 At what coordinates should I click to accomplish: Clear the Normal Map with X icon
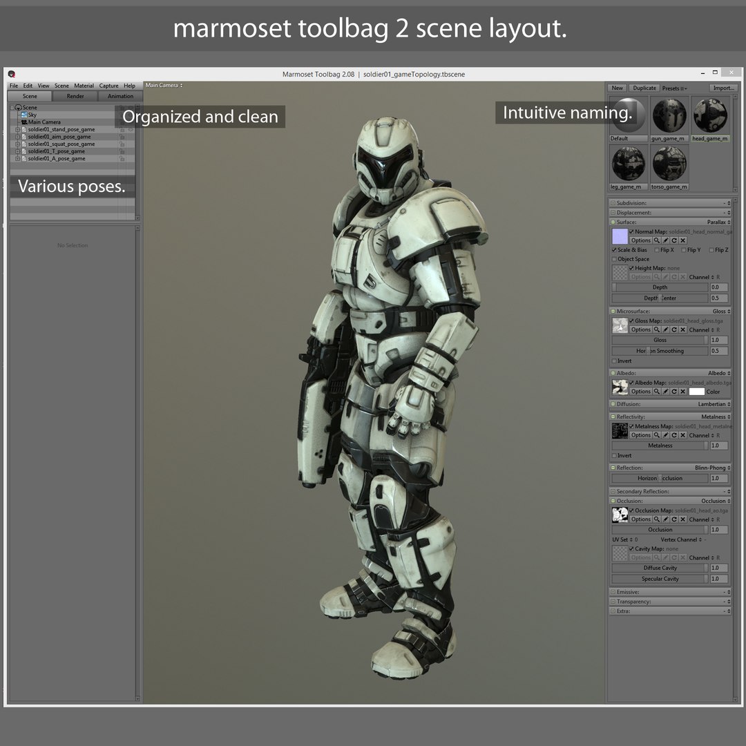click(682, 241)
